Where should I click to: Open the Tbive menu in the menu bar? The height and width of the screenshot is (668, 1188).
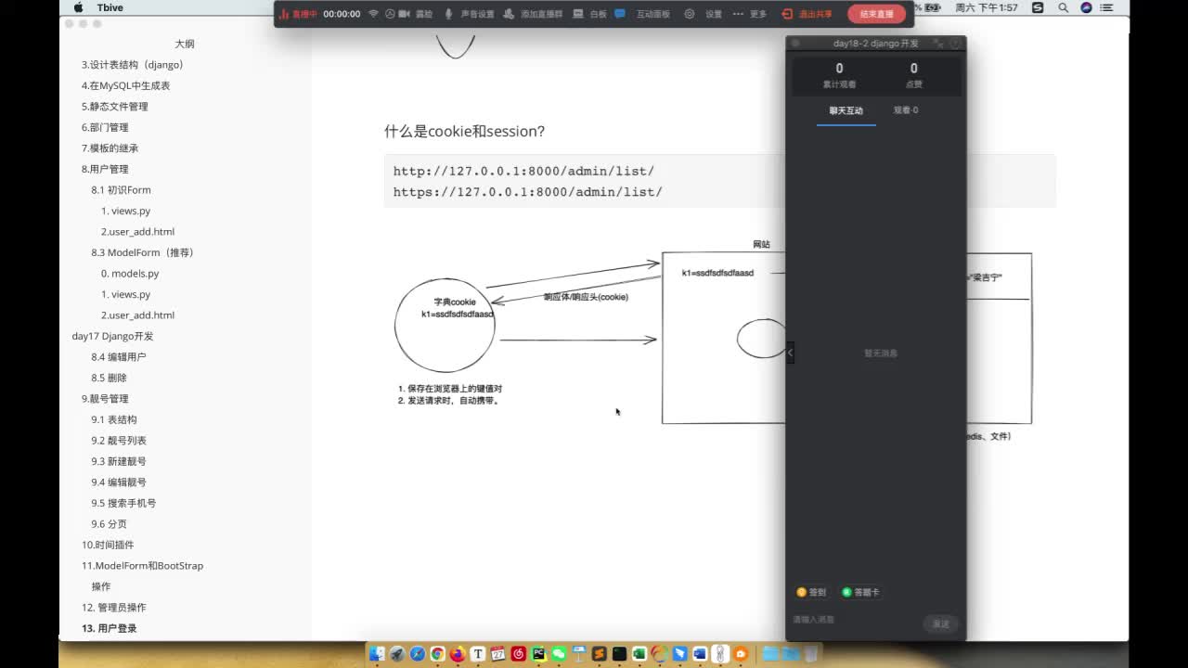[x=110, y=7]
